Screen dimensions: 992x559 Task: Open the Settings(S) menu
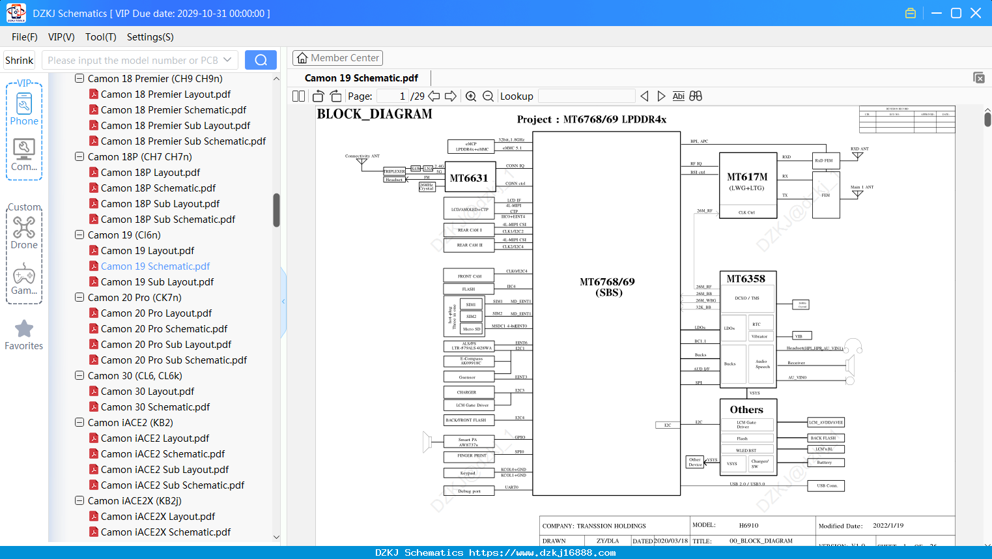pos(150,37)
